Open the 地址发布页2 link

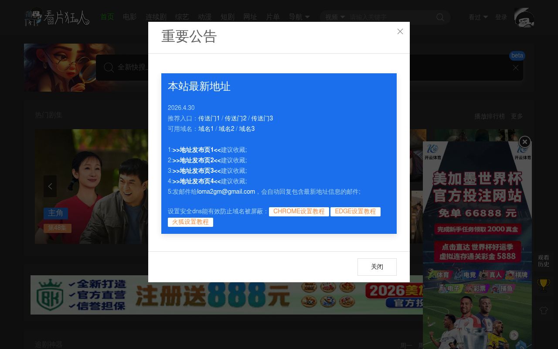click(x=197, y=161)
